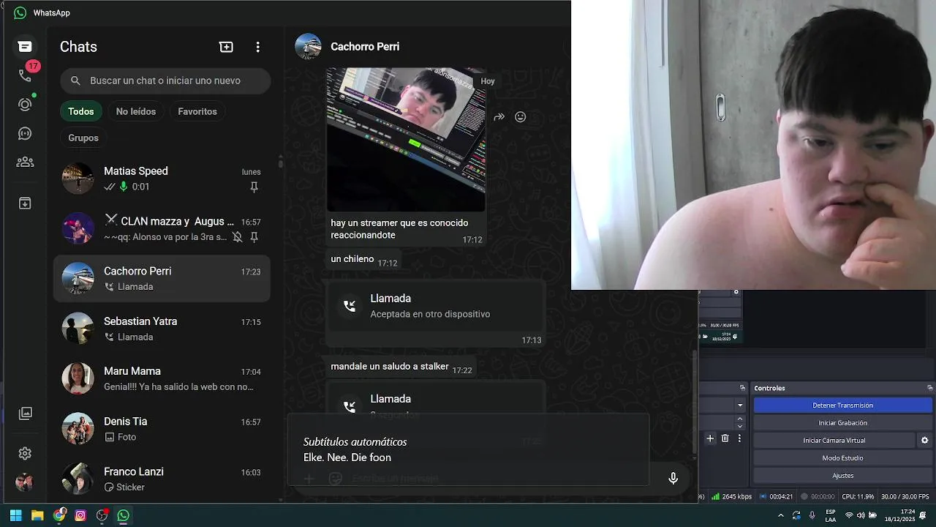
Task: Select the Favoritos filter
Action: pos(197,111)
